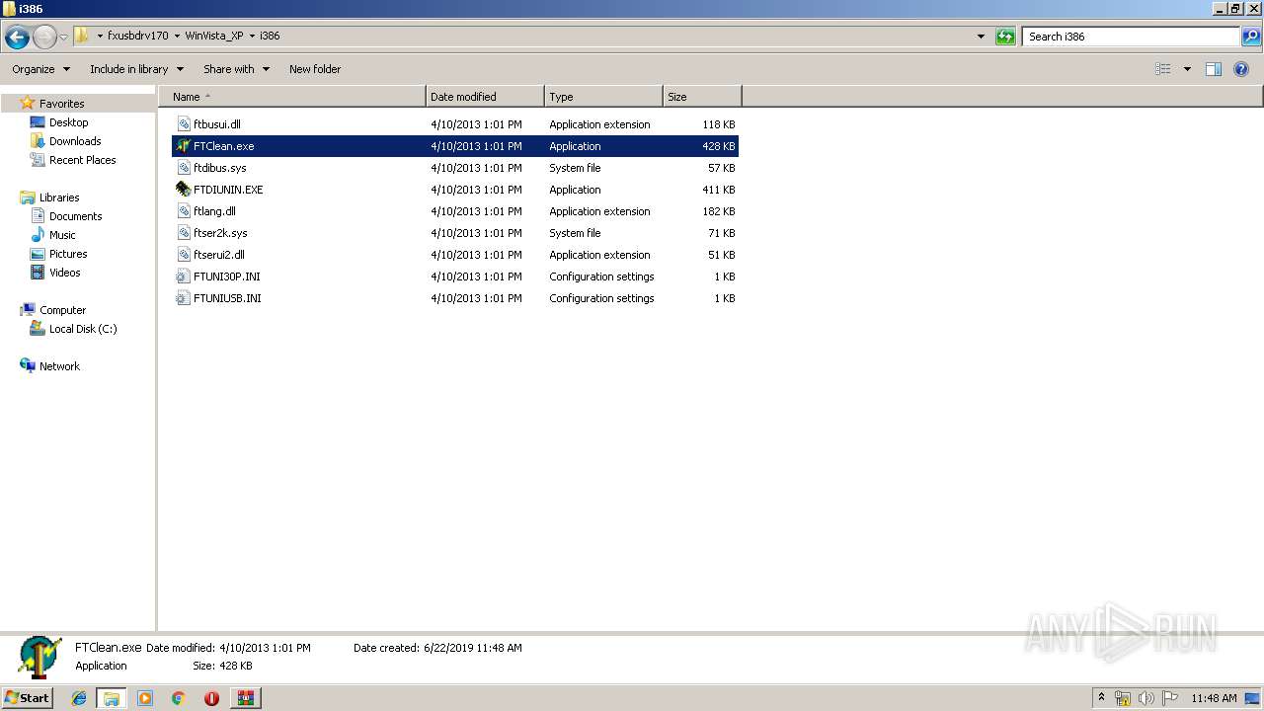
Task: Open the Music library
Action: 62,235
